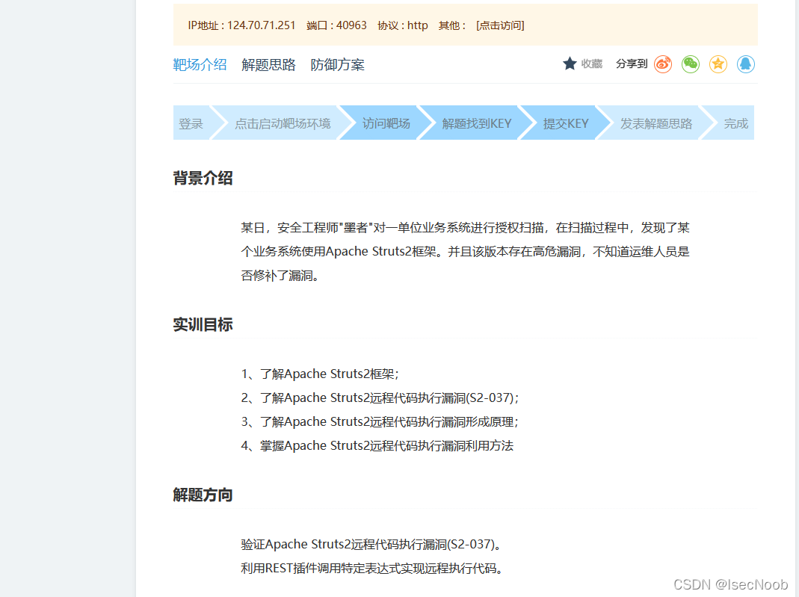Toggle the 收藏 favorite star
This screenshot has width=799, height=597.
[570, 64]
